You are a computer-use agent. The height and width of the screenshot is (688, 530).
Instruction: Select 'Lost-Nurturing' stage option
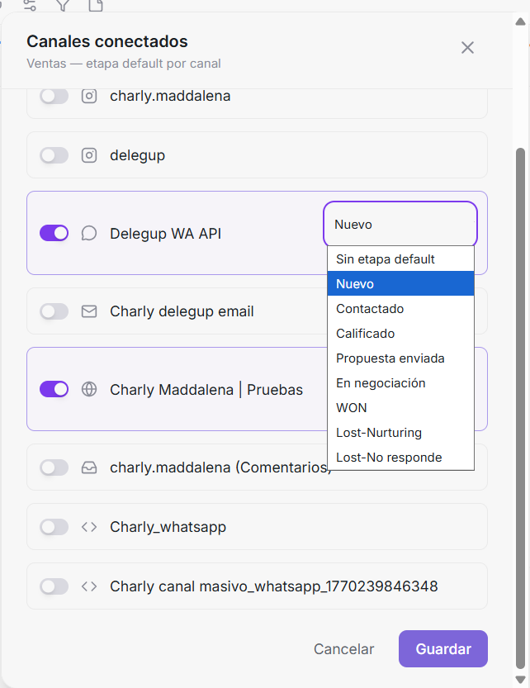[x=400, y=432]
